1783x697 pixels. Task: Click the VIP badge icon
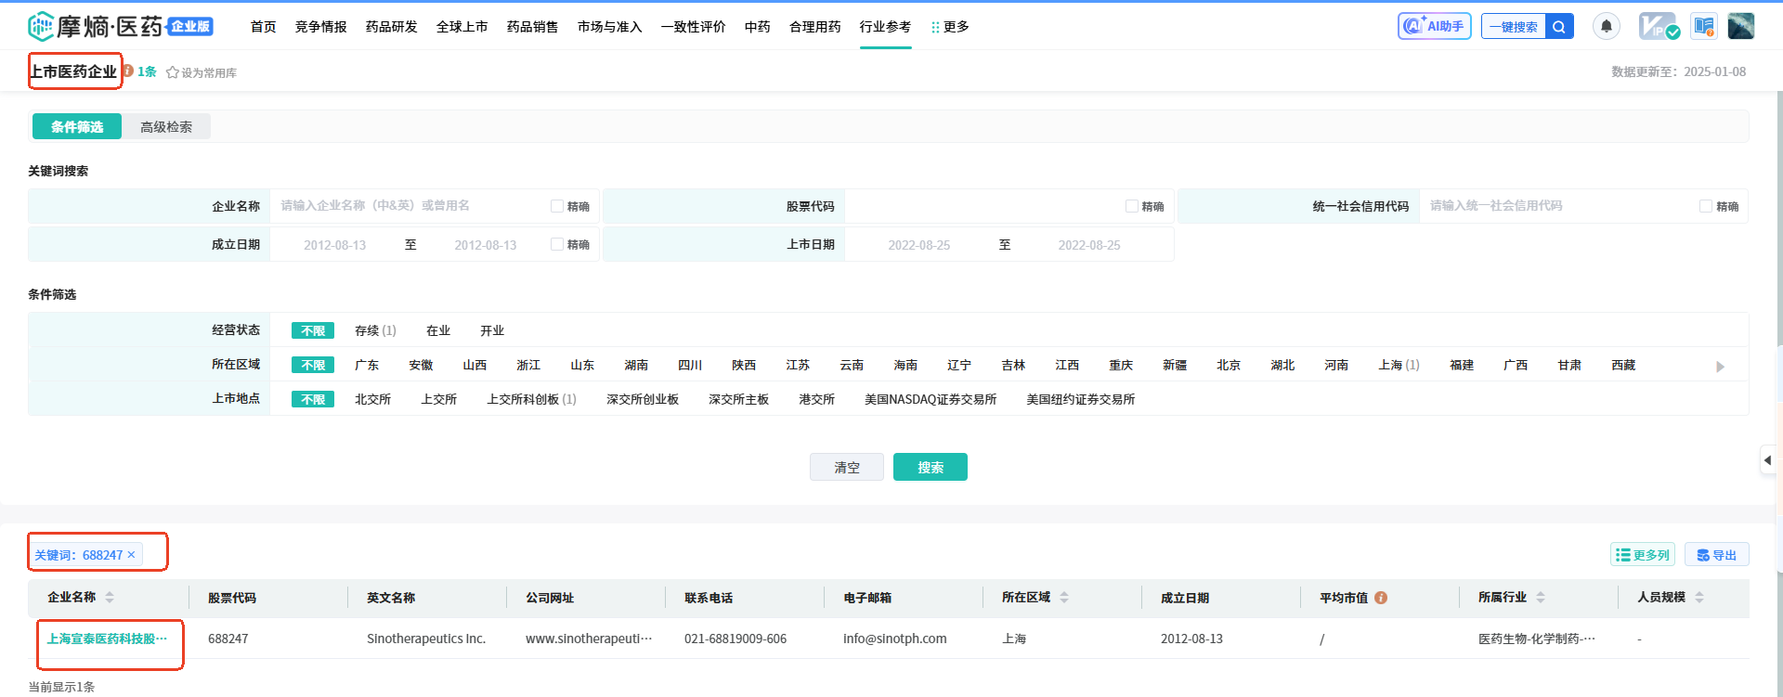pos(1659,26)
